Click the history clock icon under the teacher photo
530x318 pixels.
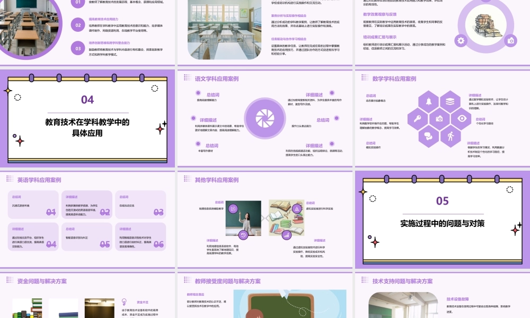243,235
